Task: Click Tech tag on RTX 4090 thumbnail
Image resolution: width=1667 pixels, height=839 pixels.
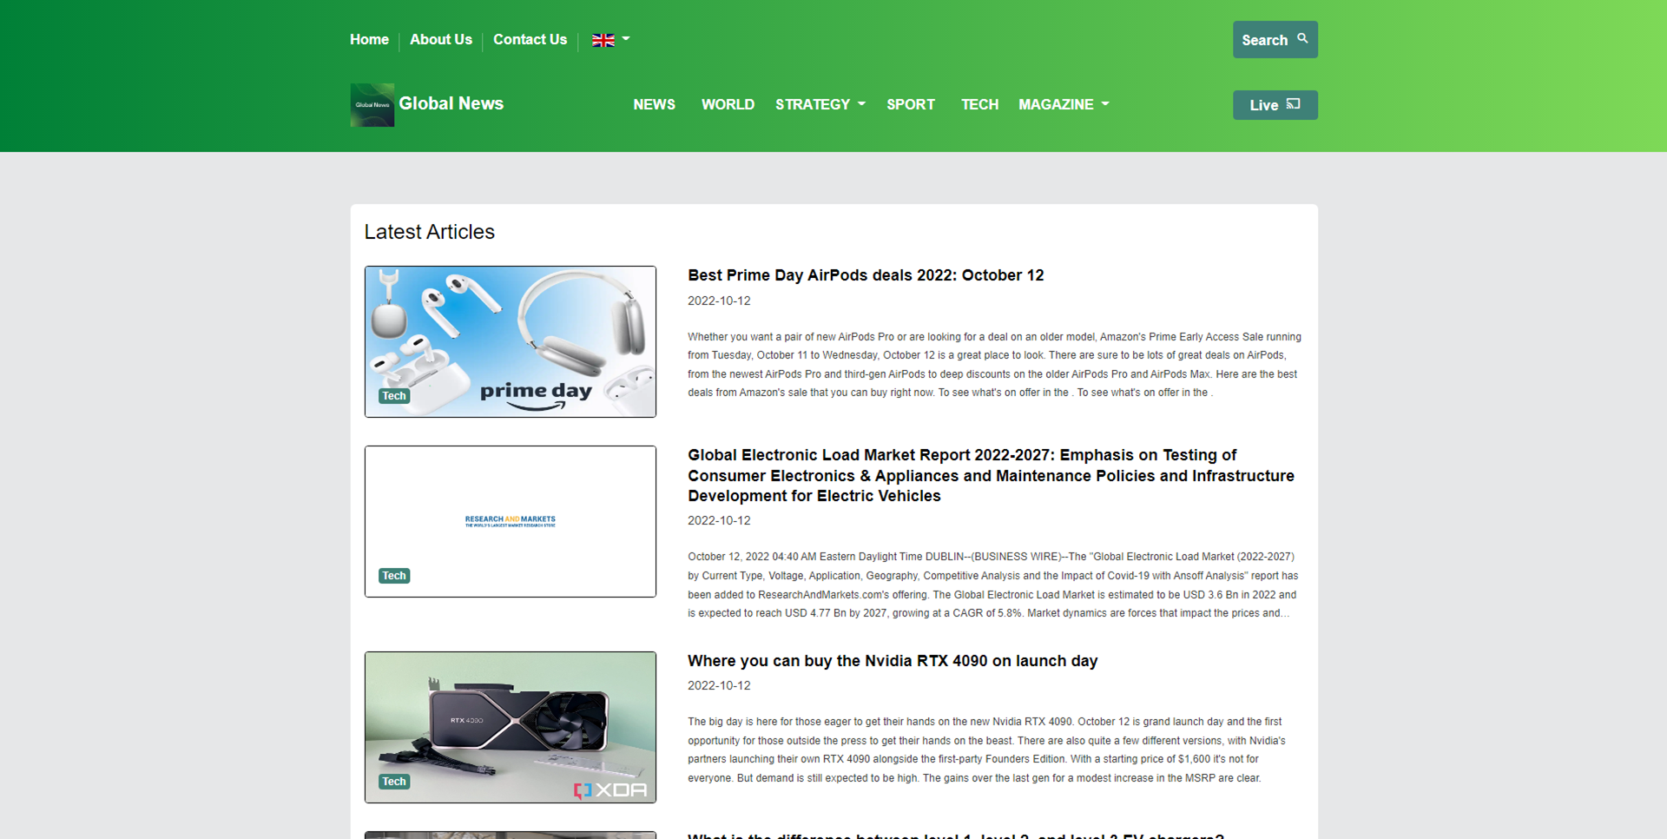Action: (x=394, y=782)
